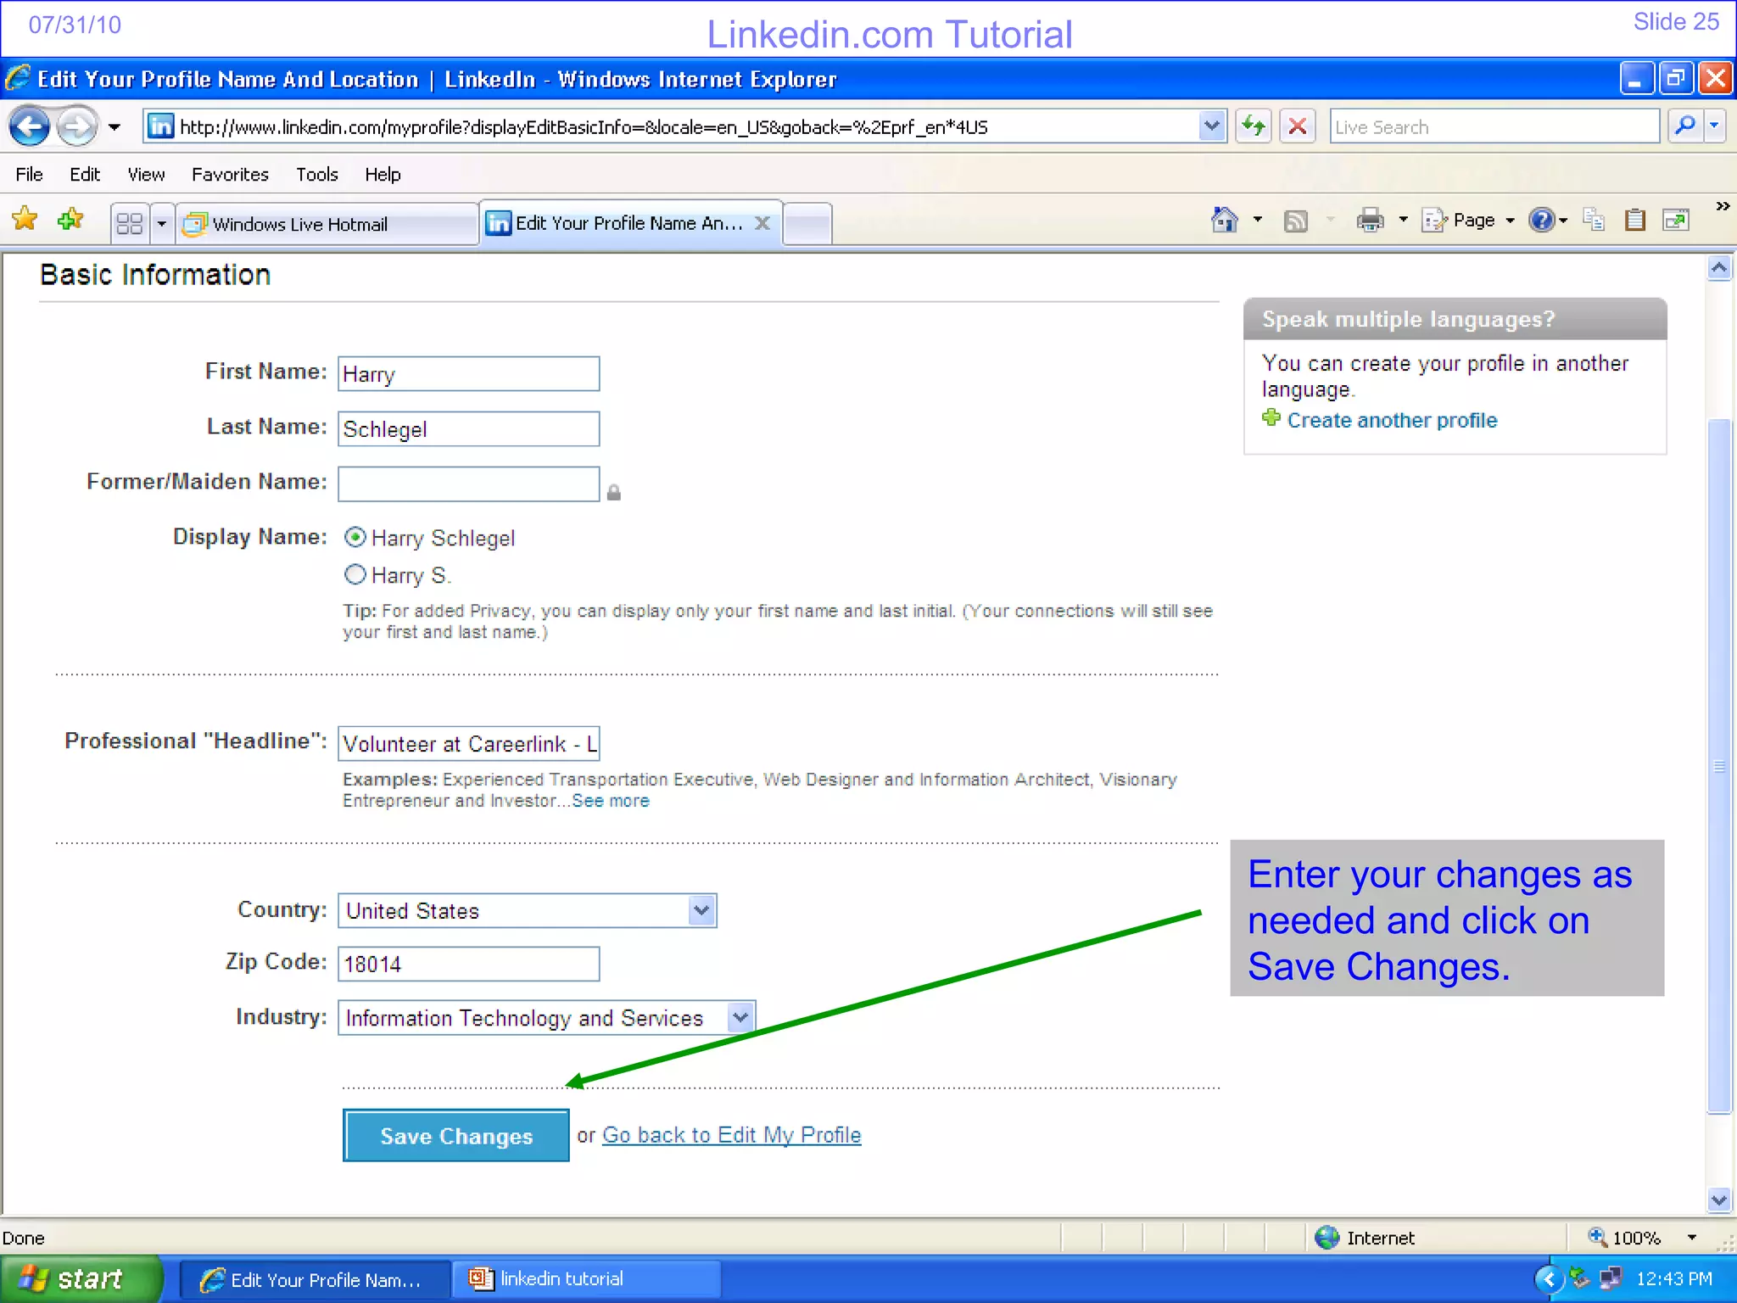
Task: Click the Live Search input box
Action: point(1494,127)
